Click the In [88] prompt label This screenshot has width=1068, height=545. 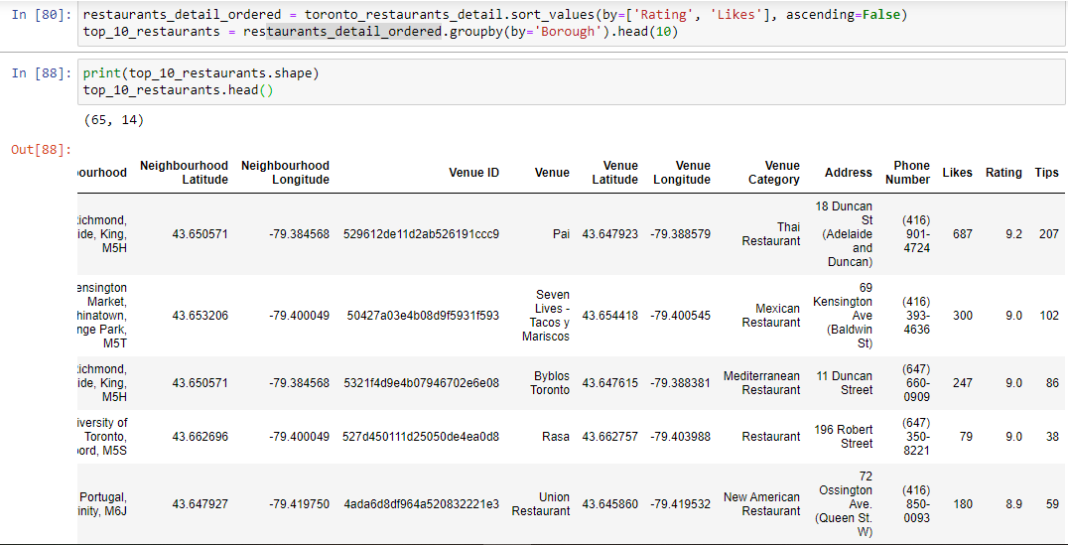coord(41,74)
